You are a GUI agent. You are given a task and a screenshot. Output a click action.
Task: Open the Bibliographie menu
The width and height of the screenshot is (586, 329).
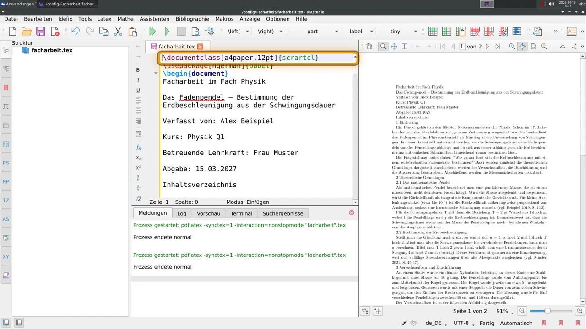(x=192, y=19)
